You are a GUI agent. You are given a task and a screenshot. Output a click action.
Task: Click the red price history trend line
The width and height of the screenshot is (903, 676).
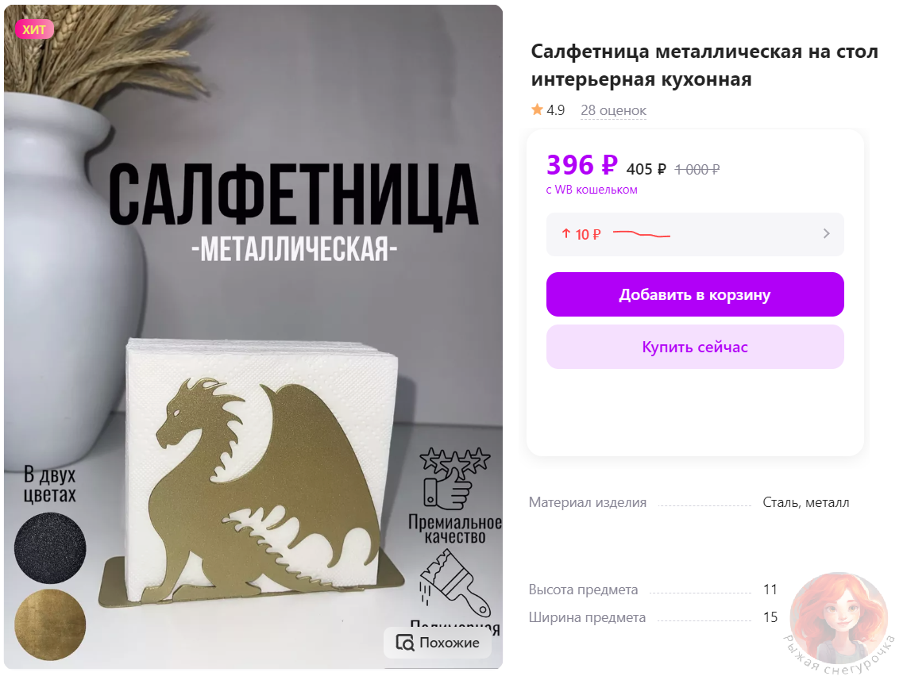point(642,233)
